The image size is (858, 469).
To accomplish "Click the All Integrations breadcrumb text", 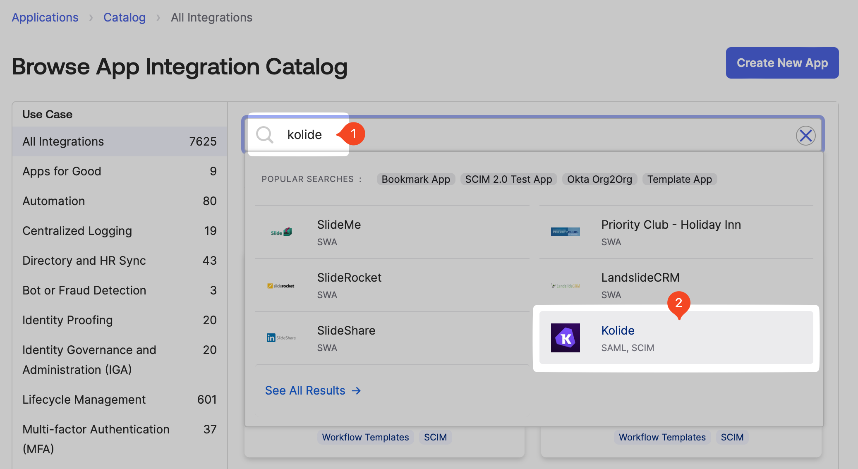I will 211,17.
